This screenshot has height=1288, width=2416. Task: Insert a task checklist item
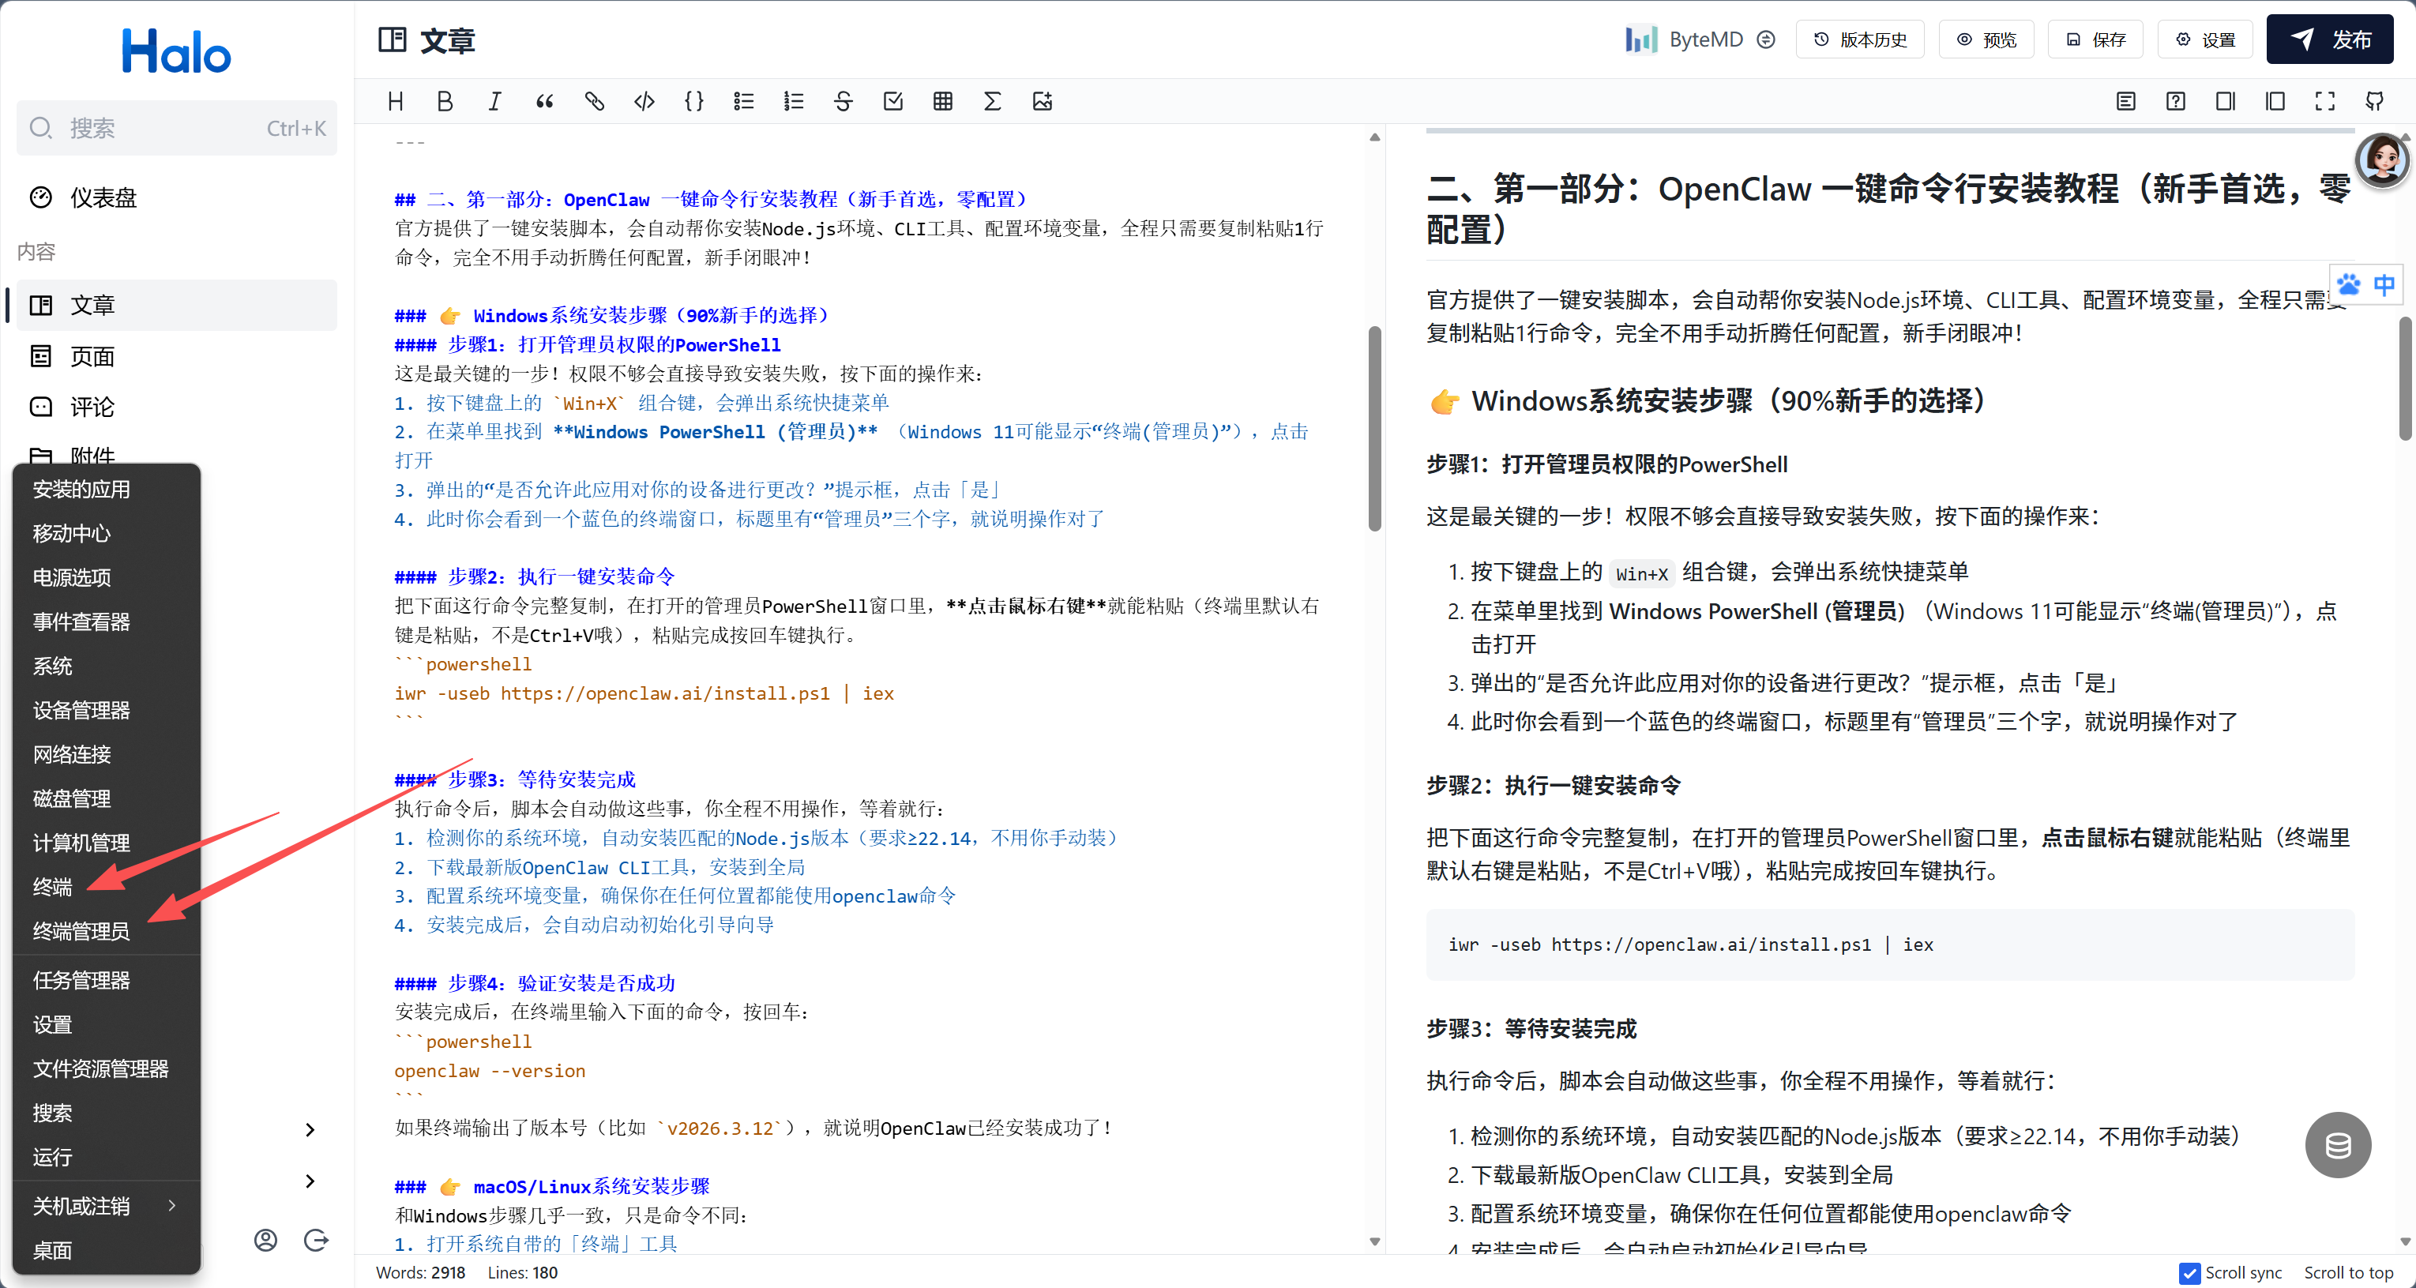[892, 101]
